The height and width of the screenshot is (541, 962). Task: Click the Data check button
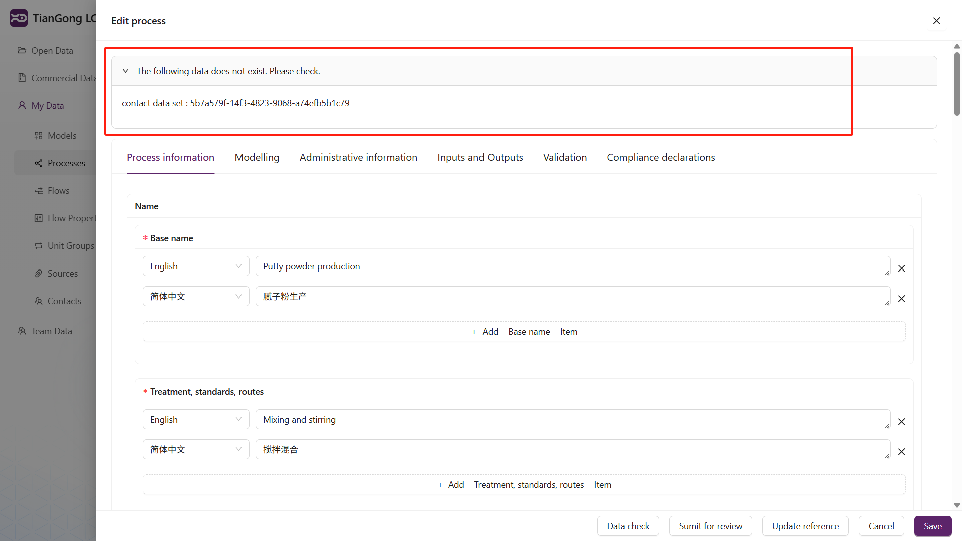(628, 526)
